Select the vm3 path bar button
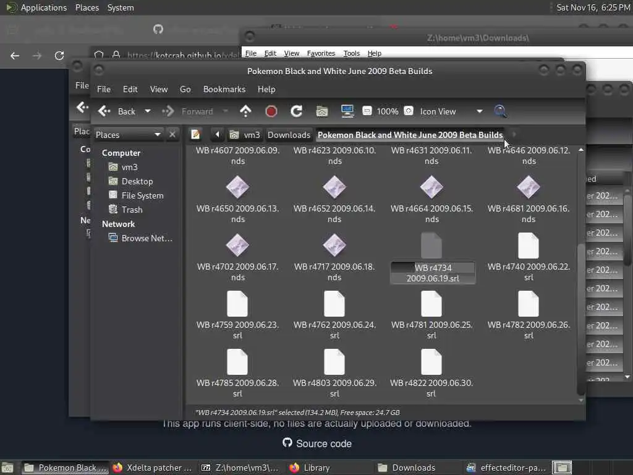Viewport: 633px width, 475px height. pyautogui.click(x=245, y=134)
